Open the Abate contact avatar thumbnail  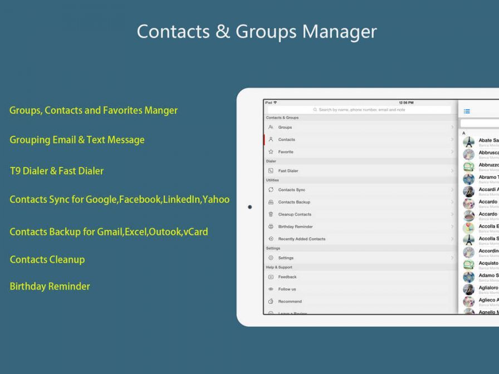pyautogui.click(x=469, y=142)
